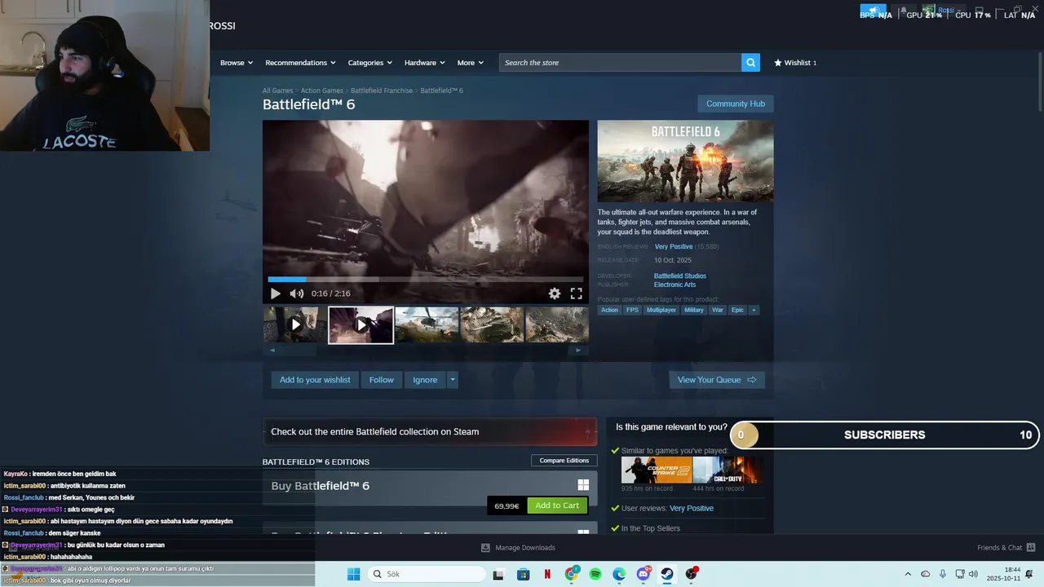The image size is (1044, 587).
Task: Open Battlefield Franchise breadcrumb
Action: coord(382,90)
